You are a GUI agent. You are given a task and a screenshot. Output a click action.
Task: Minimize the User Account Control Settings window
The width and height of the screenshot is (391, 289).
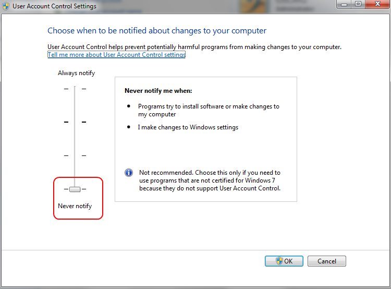pyautogui.click(x=344, y=5)
